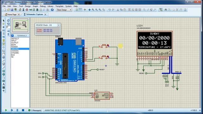This screenshot has height=114, width=203.
Task: Close the Schematic Capture tab
Action: pyautogui.click(x=45, y=15)
